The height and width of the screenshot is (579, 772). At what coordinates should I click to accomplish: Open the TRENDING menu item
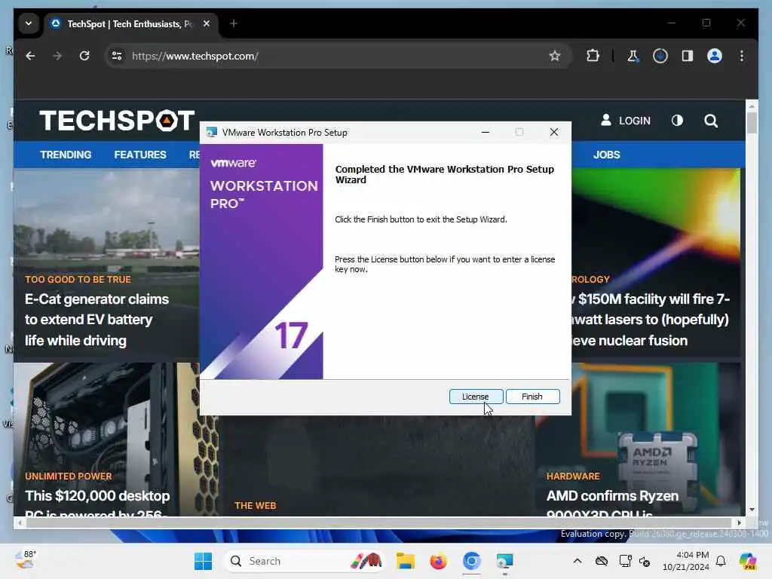tap(66, 155)
